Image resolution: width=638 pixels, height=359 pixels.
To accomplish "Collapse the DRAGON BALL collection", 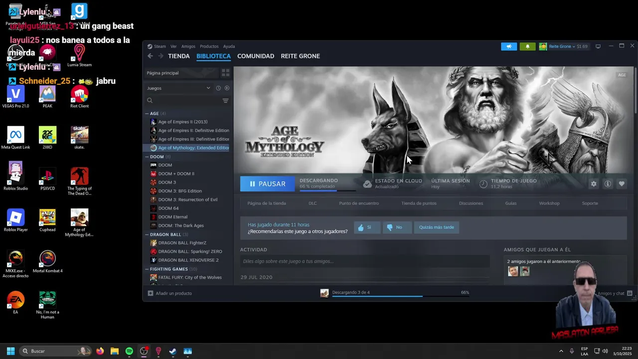I will (x=147, y=234).
